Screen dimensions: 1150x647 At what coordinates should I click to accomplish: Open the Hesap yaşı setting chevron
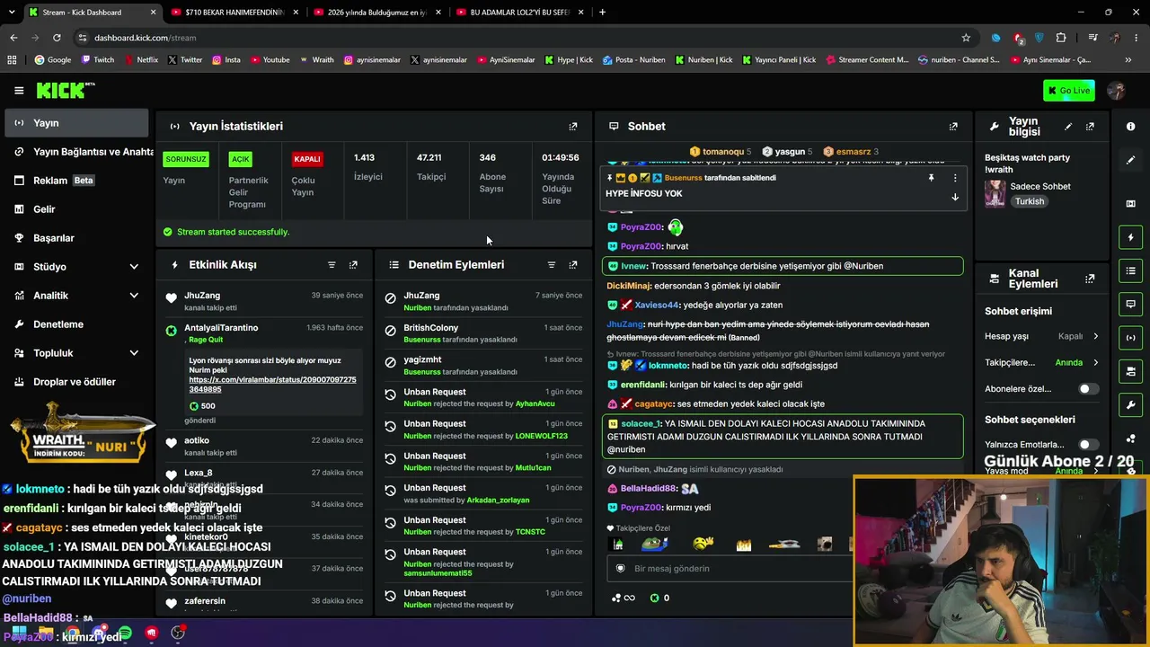coord(1095,336)
